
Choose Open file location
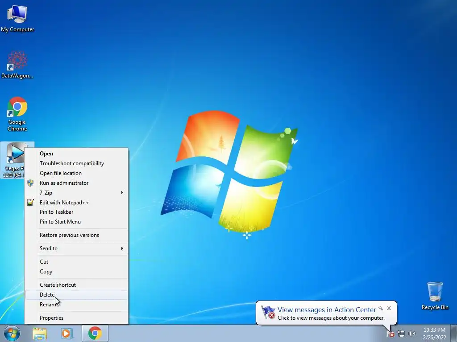pos(76,173)
